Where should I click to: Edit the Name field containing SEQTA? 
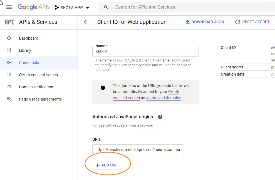[145, 52]
